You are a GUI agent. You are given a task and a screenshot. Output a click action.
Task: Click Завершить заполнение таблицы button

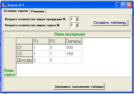point(79,87)
